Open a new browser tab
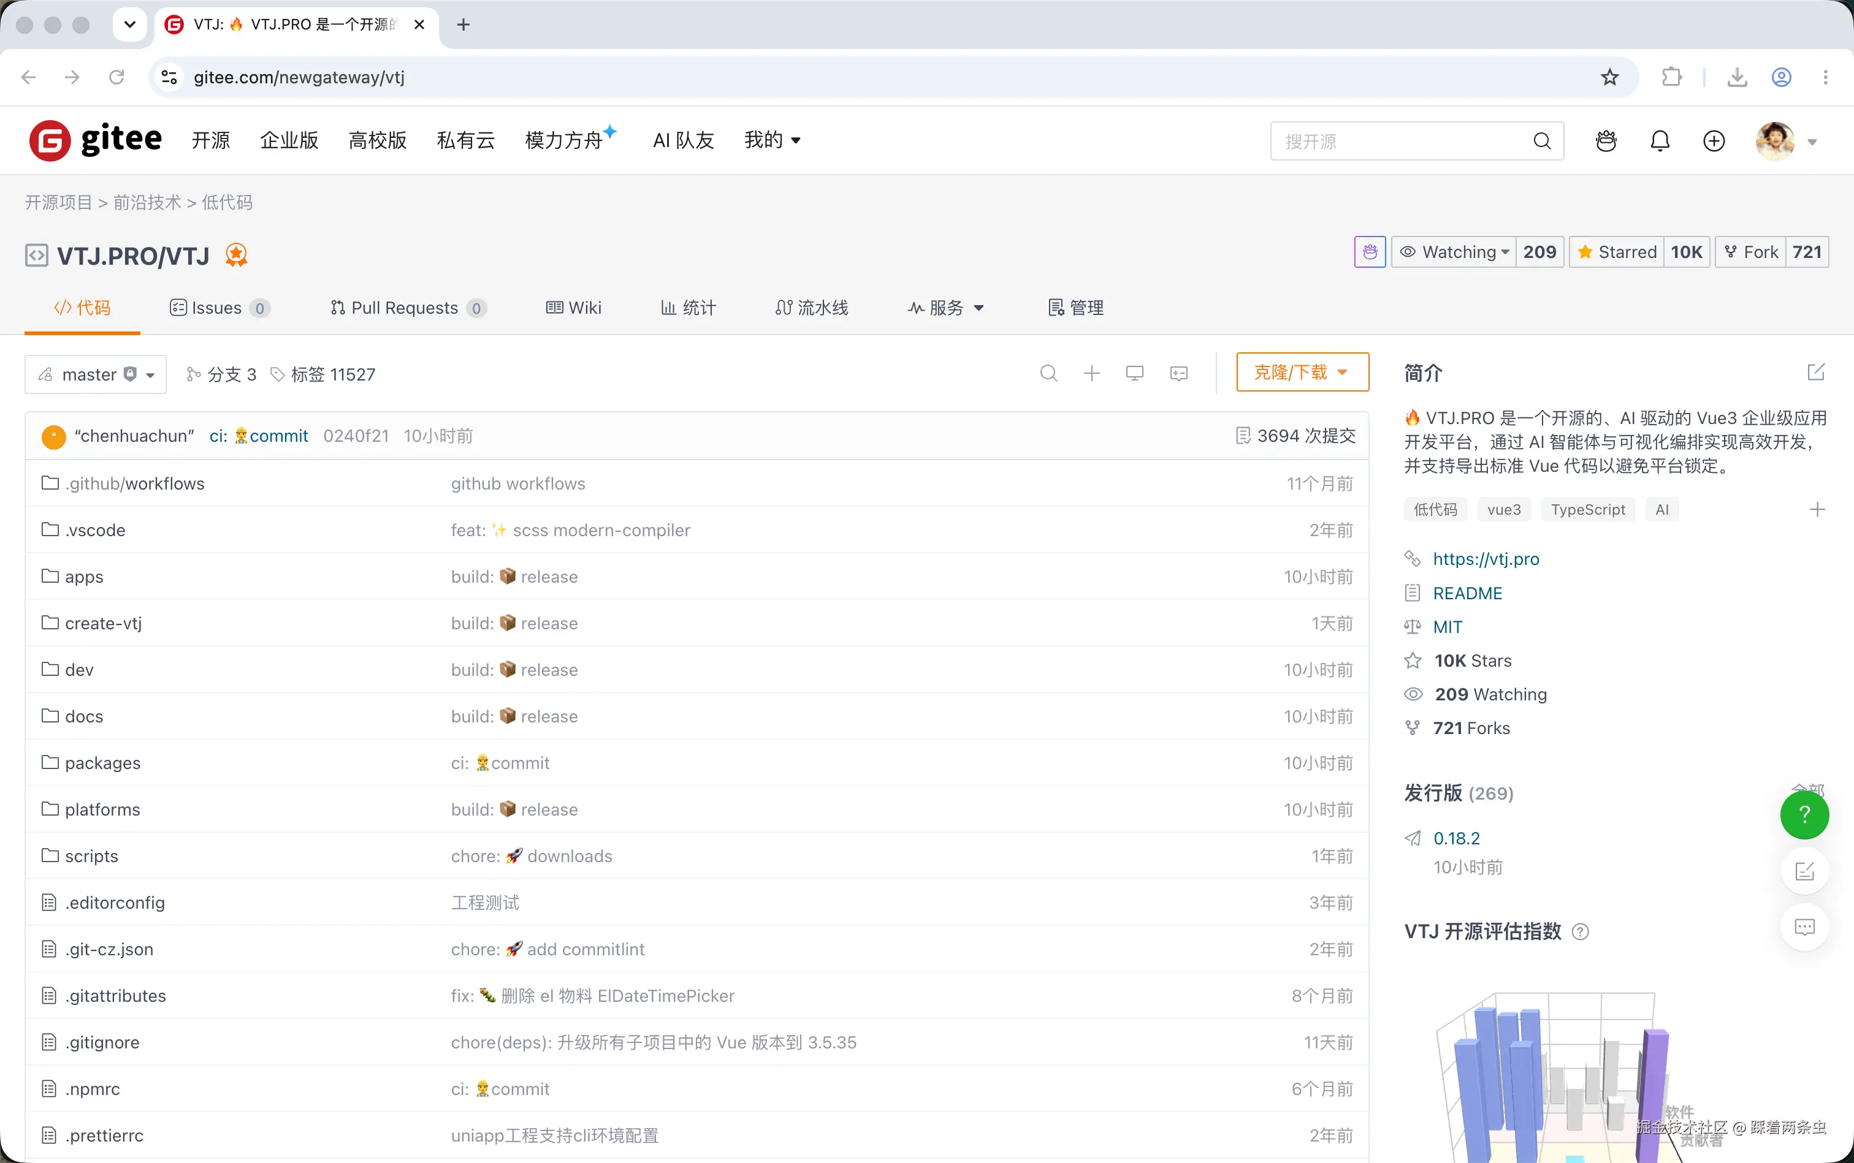1854x1163 pixels. (x=464, y=25)
